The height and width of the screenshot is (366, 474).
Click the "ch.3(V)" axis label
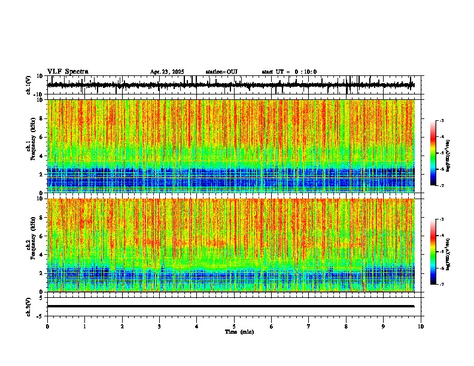click(29, 307)
